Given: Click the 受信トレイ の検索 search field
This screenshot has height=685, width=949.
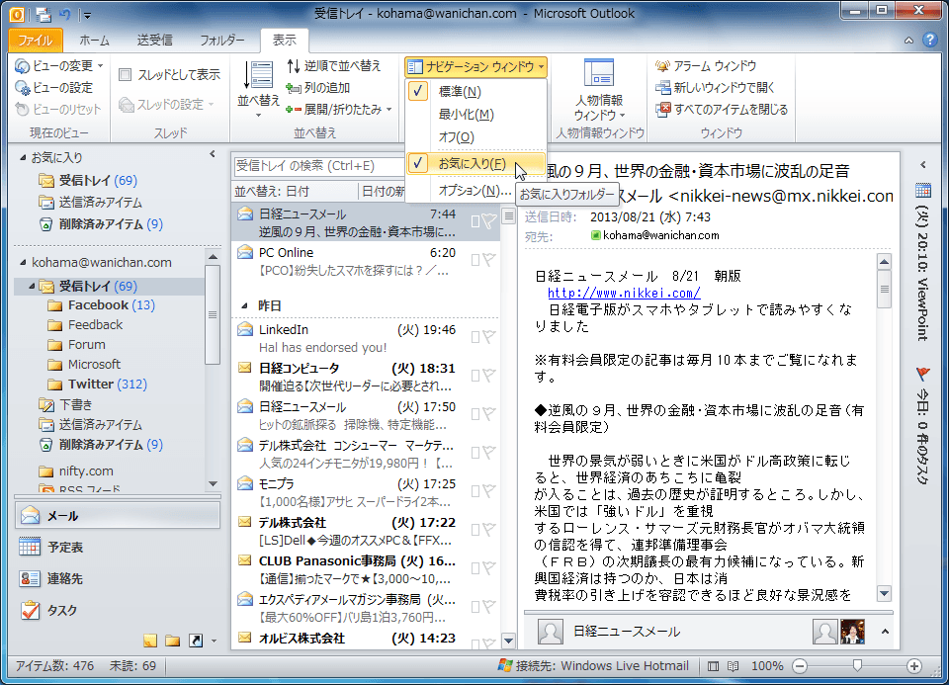Looking at the screenshot, I should click(x=318, y=166).
